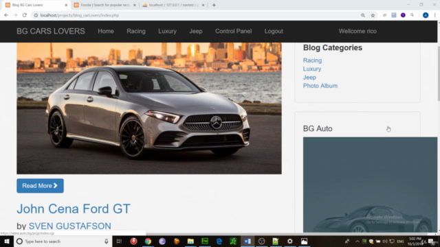Click the BG CARS LOVERS brand link
Image resolution: width=440 pixels, height=247 pixels.
point(50,31)
